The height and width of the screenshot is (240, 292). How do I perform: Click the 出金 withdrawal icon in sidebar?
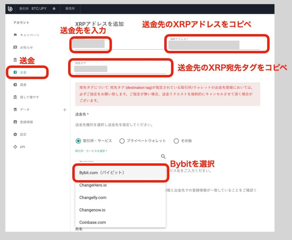tap(16, 72)
